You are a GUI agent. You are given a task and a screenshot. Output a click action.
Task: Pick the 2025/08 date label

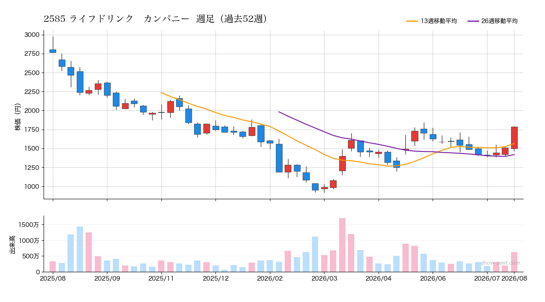click(53, 278)
